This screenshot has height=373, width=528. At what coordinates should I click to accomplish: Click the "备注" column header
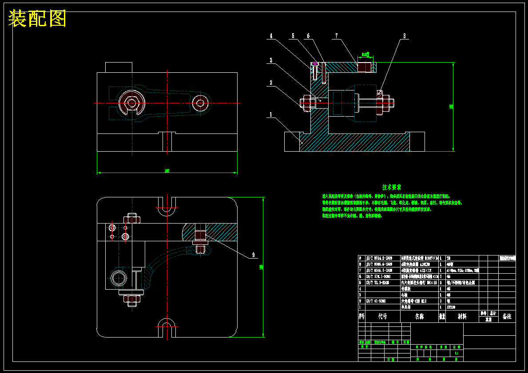click(507, 316)
